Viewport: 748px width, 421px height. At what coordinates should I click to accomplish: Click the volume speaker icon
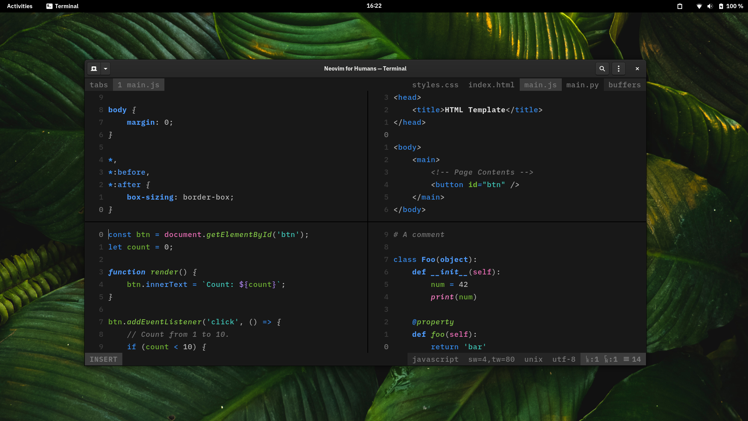[710, 6]
